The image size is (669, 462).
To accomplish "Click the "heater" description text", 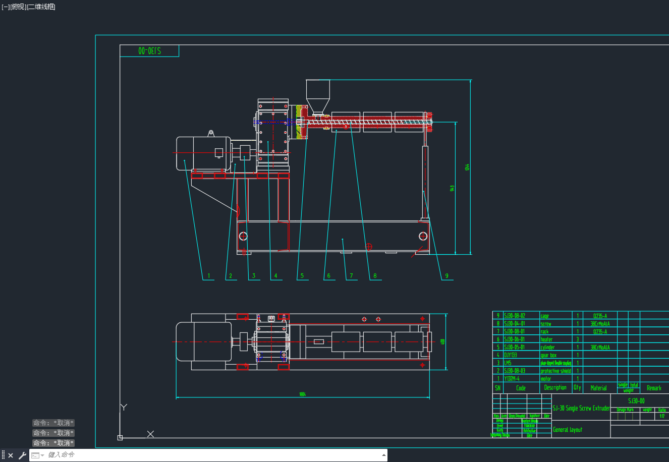I will click(x=547, y=339).
